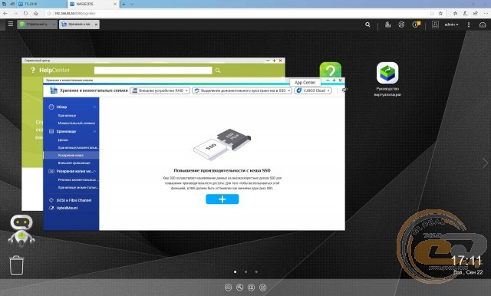This screenshot has width=491, height=296.
Task: Select Диски in storage sidebar
Action: (x=63, y=140)
